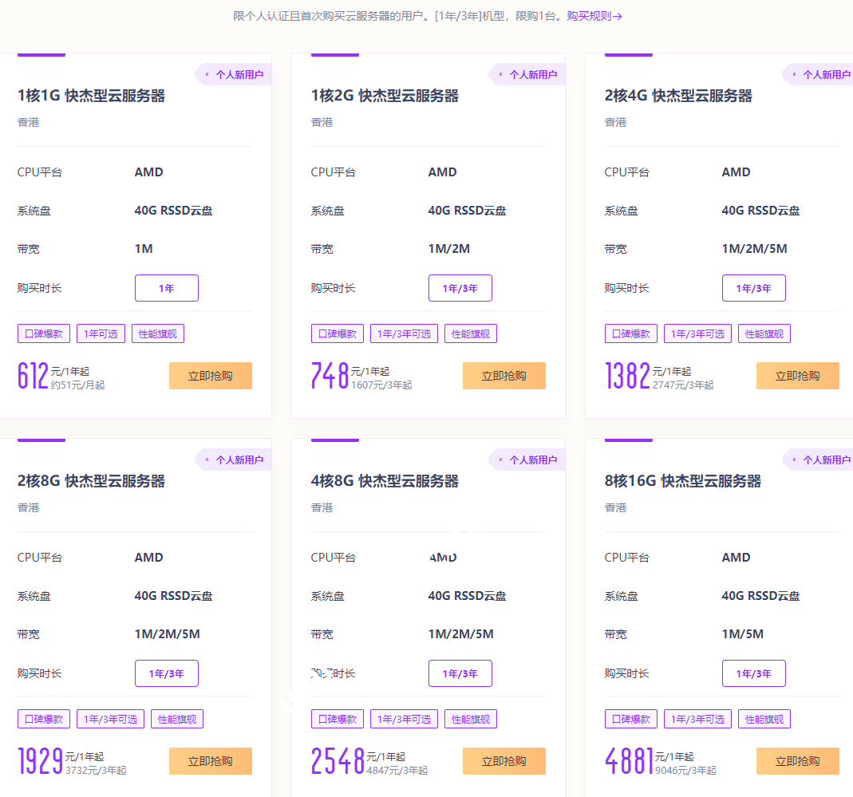The width and height of the screenshot is (853, 797).
Task: Click the 2核4G 快杰型云服务器 title
Action: tap(678, 96)
